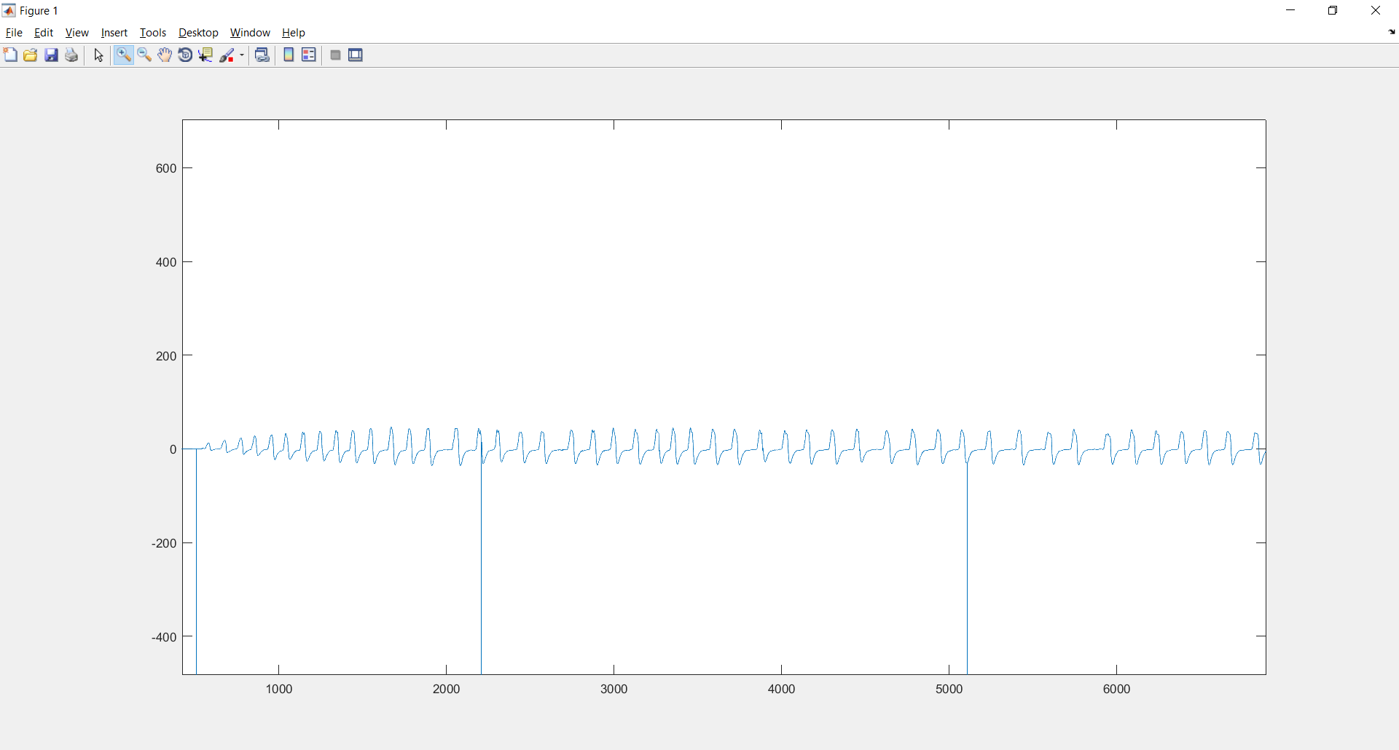The image size is (1399, 750).
Task: Insert a colorbar using the toolbar button
Action: (x=289, y=55)
